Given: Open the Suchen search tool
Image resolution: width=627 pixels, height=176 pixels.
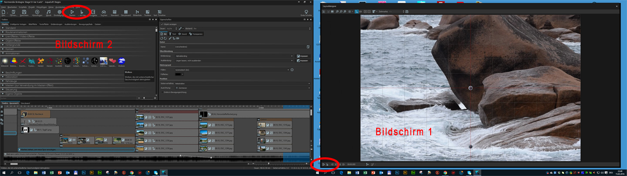Looking at the screenshot, I should (x=104, y=12).
